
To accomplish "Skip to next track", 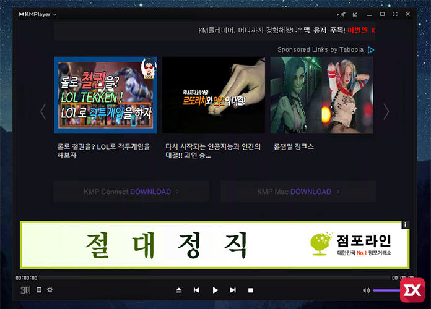I will point(233,290).
